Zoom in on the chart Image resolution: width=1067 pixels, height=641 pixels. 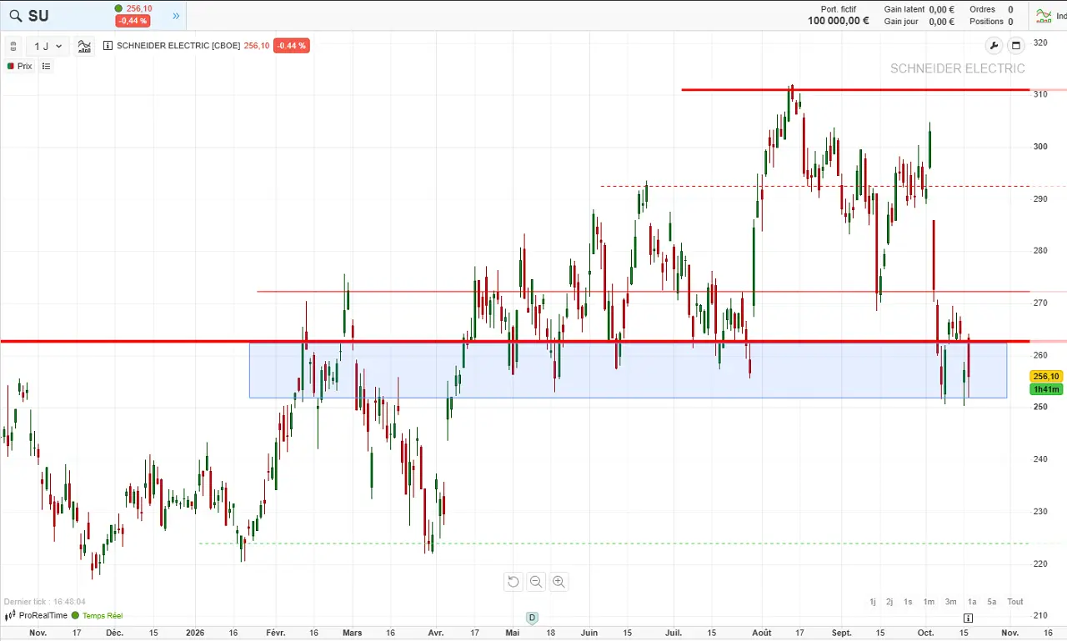(559, 582)
